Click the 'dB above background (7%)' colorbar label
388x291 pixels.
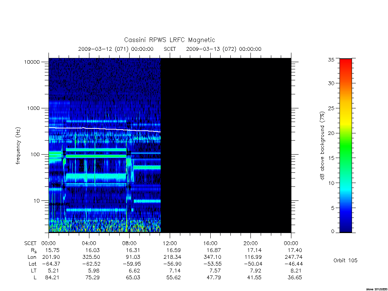(x=322, y=146)
